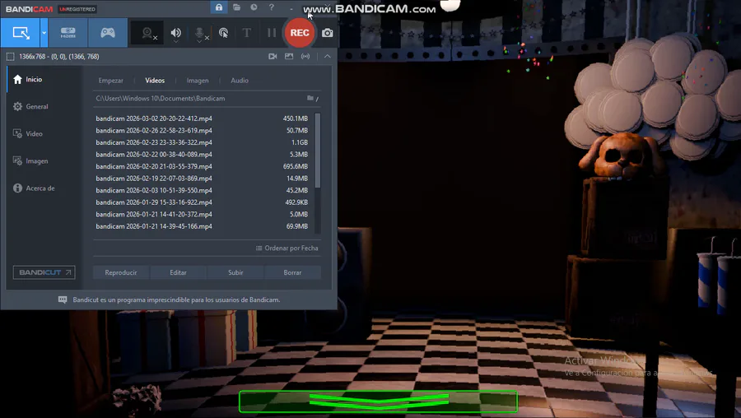Toggle the speaker sound icon

click(176, 33)
